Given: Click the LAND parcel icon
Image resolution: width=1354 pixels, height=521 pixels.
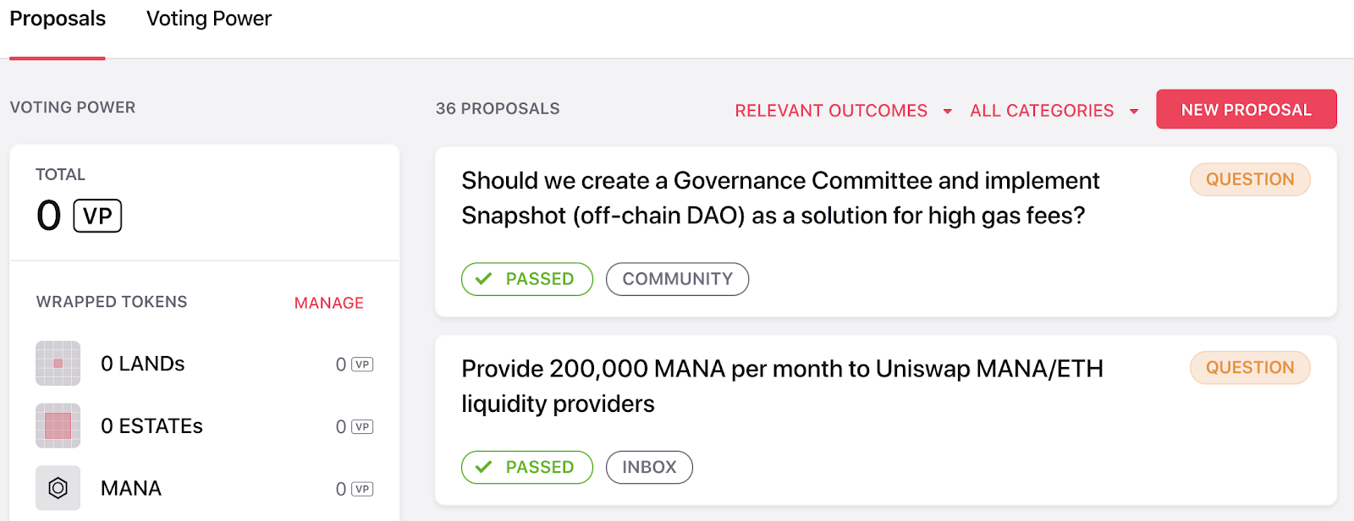Looking at the screenshot, I should click(58, 364).
